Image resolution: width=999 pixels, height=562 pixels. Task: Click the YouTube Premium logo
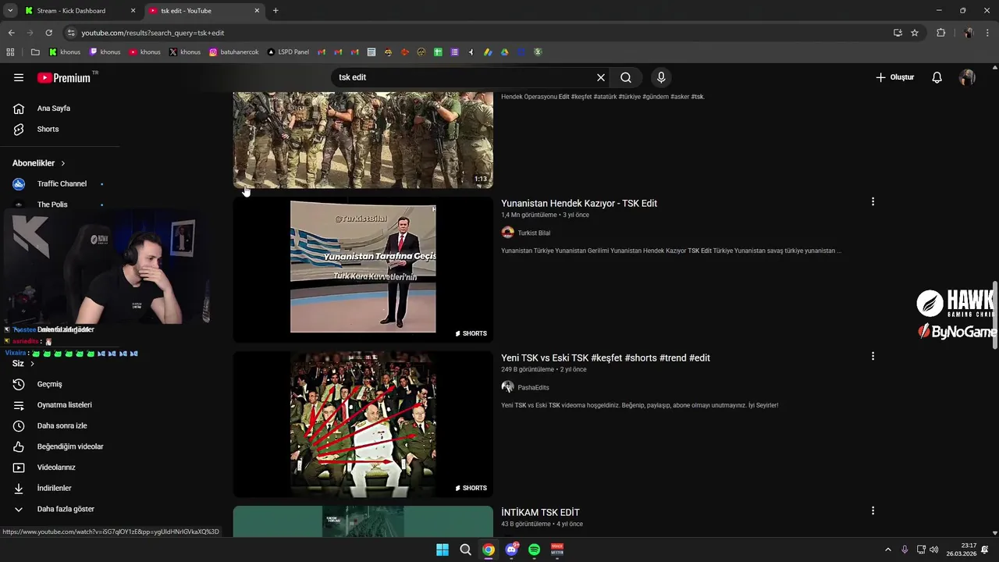pos(64,77)
